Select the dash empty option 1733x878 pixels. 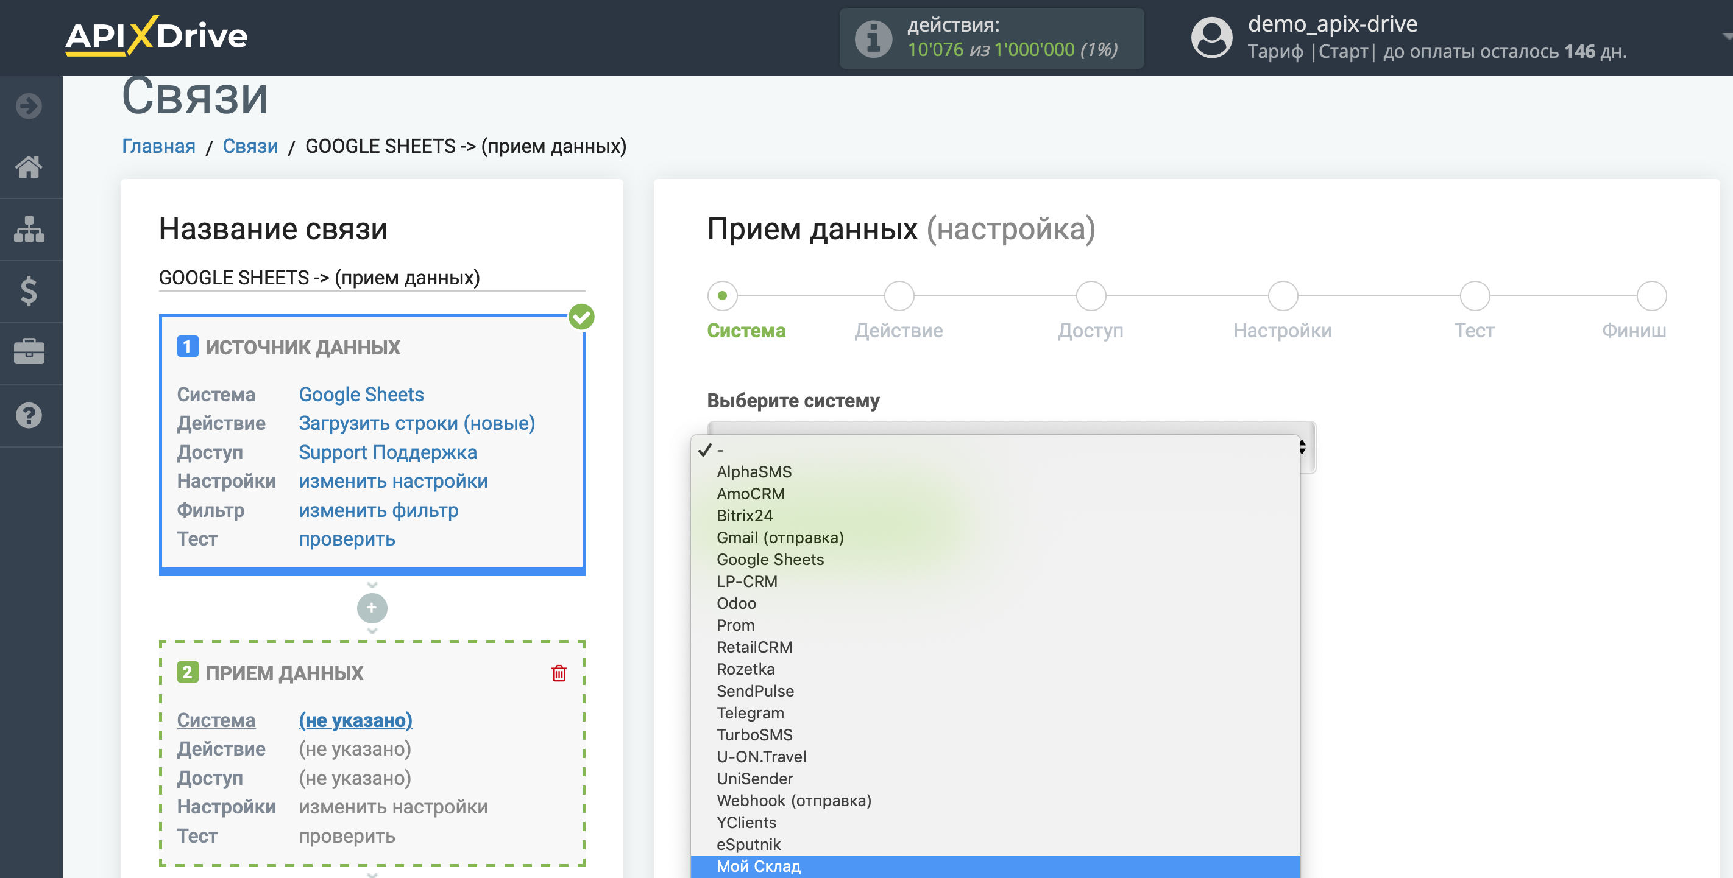995,450
